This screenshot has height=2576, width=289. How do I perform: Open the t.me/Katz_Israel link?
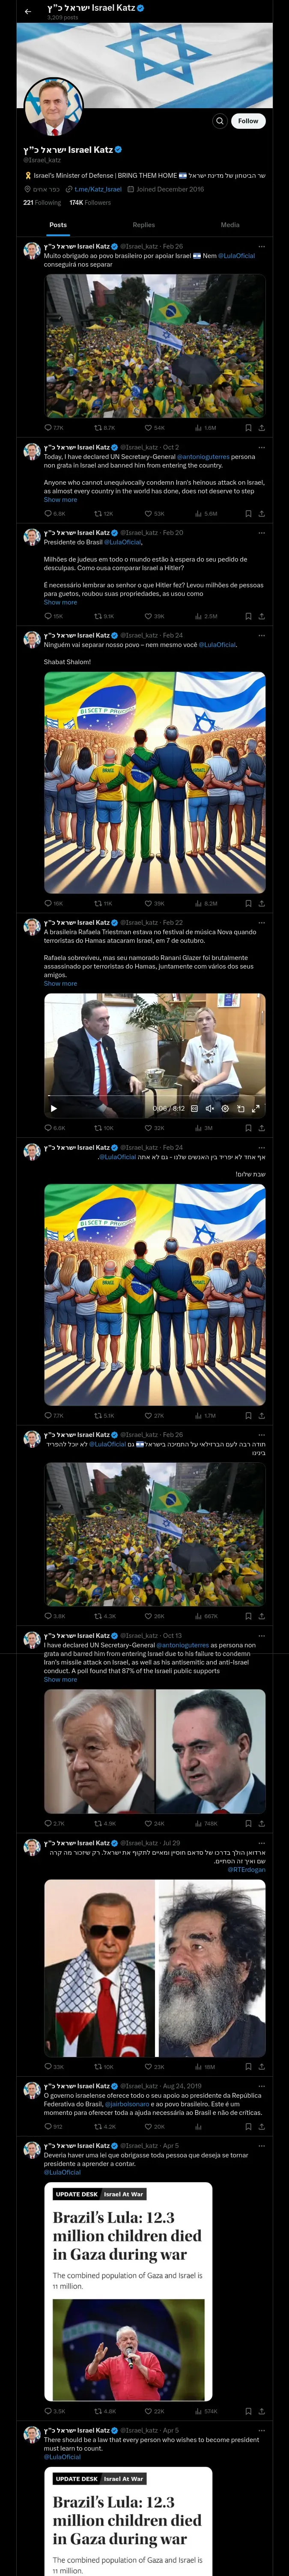[x=98, y=189]
